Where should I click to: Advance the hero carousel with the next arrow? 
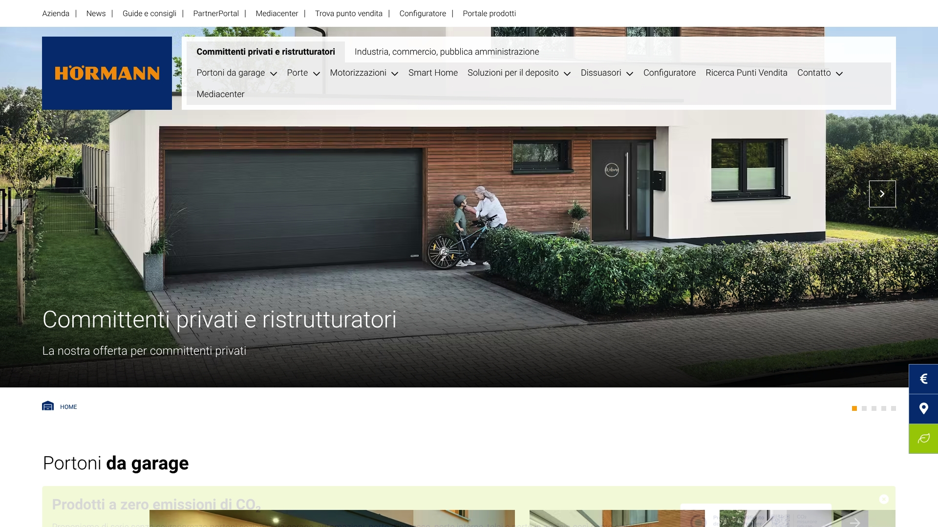(x=882, y=194)
